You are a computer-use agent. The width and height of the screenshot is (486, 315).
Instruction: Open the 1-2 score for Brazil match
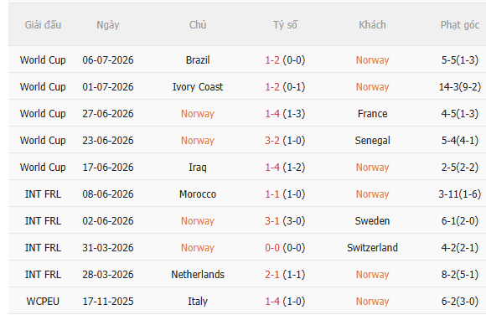[272, 59]
